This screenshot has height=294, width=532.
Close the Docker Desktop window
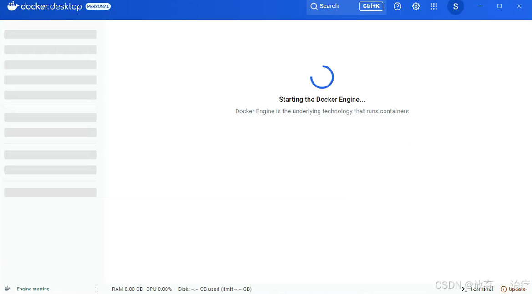point(519,6)
